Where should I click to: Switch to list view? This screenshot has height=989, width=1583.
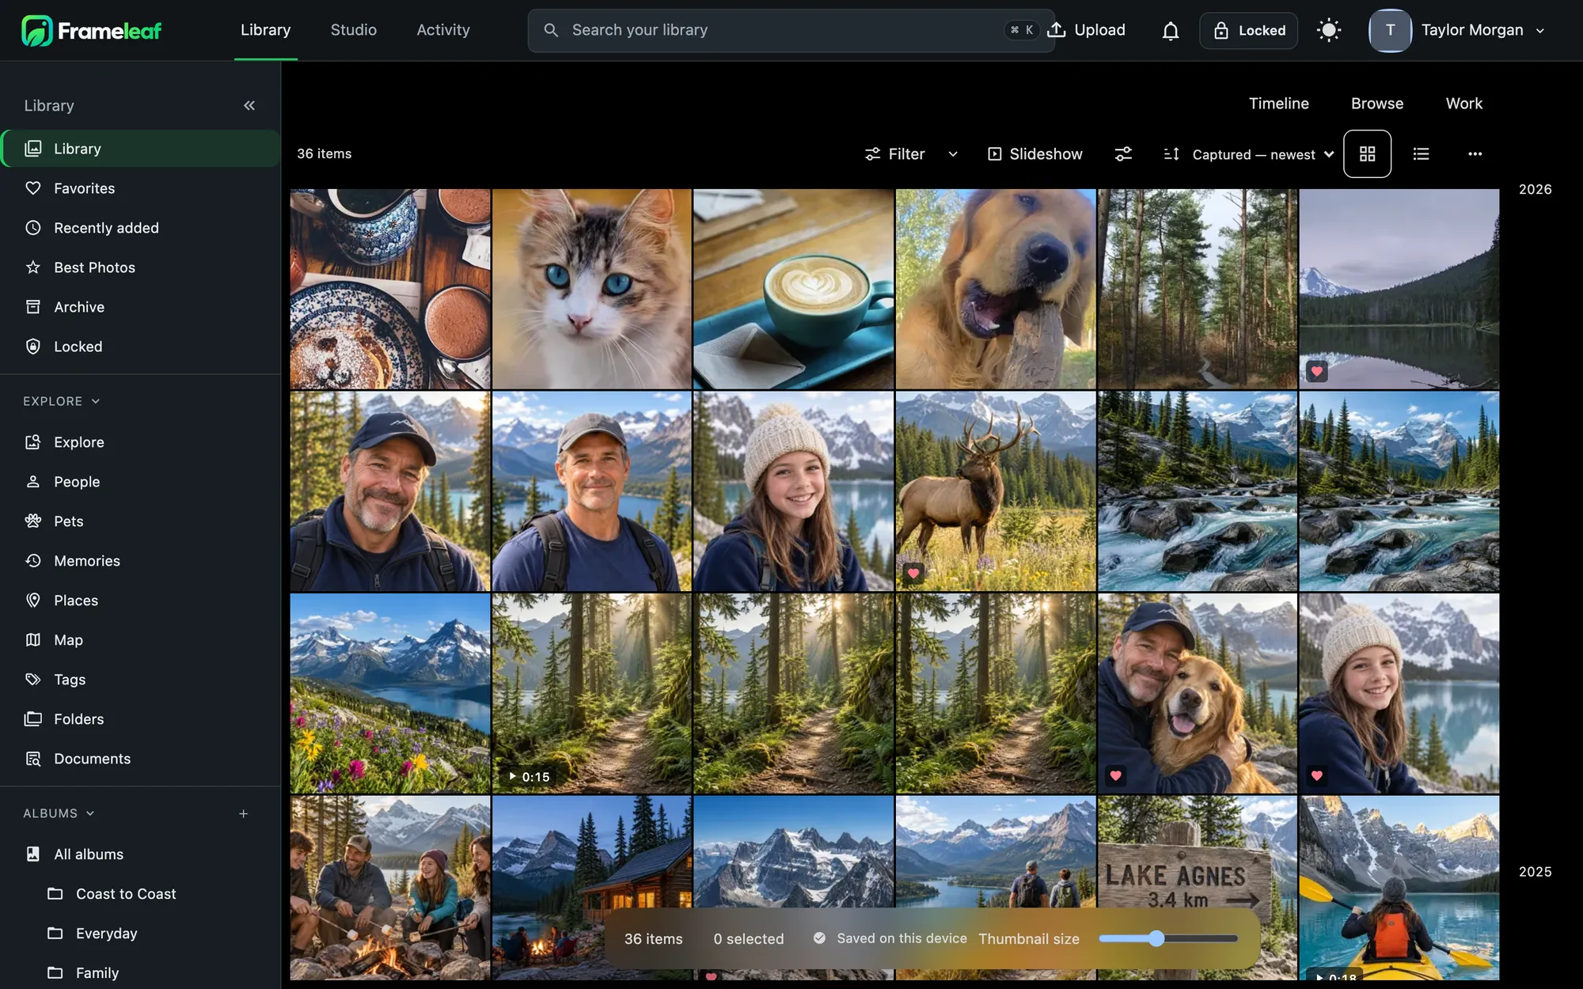(1421, 154)
